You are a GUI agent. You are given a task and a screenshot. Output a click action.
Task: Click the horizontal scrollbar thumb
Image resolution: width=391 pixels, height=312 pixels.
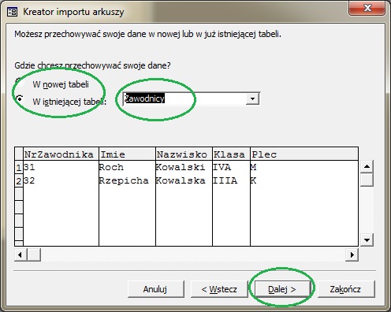point(34,254)
